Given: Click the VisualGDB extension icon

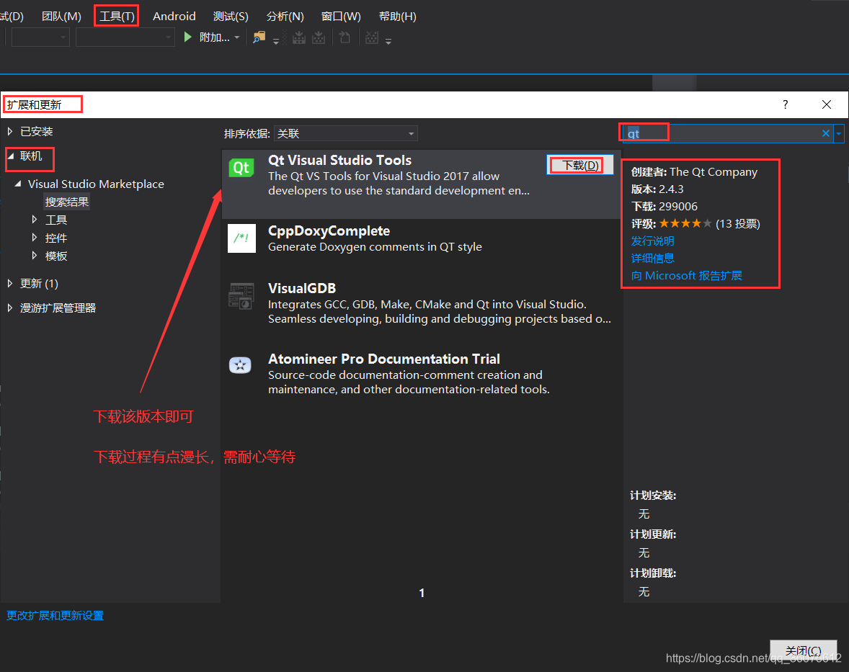Looking at the screenshot, I should (x=241, y=296).
